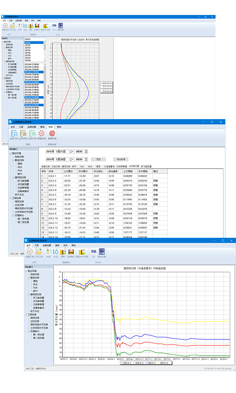236x393 pixels.
Task: Open 图表设置 icon in settlement chart window
Action: pyautogui.click(x=101, y=252)
